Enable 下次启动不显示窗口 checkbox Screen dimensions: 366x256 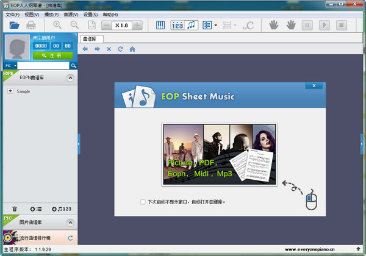click(143, 201)
